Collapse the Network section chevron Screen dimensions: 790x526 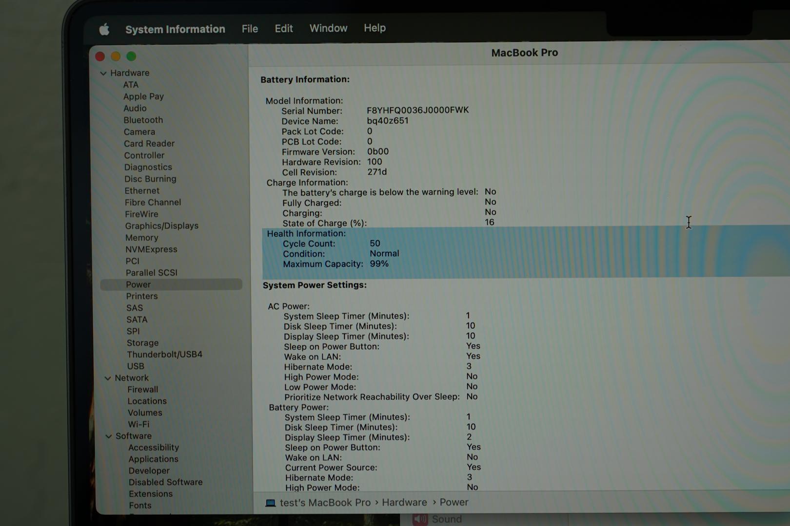[108, 378]
